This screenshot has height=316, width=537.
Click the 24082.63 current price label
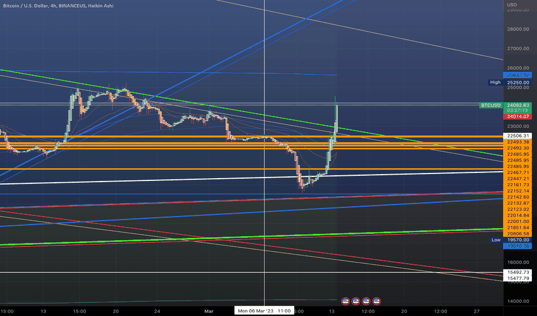[517, 105]
